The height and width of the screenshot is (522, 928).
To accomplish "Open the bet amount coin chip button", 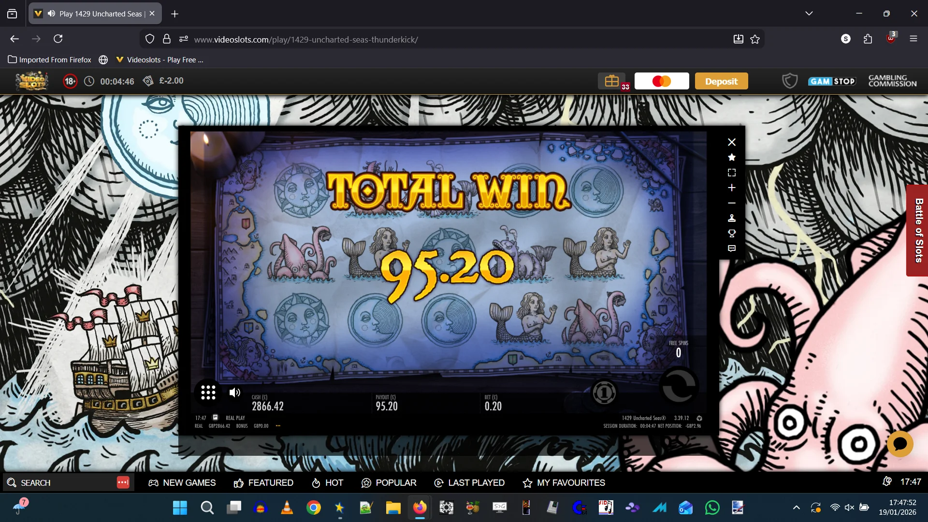I will (604, 392).
